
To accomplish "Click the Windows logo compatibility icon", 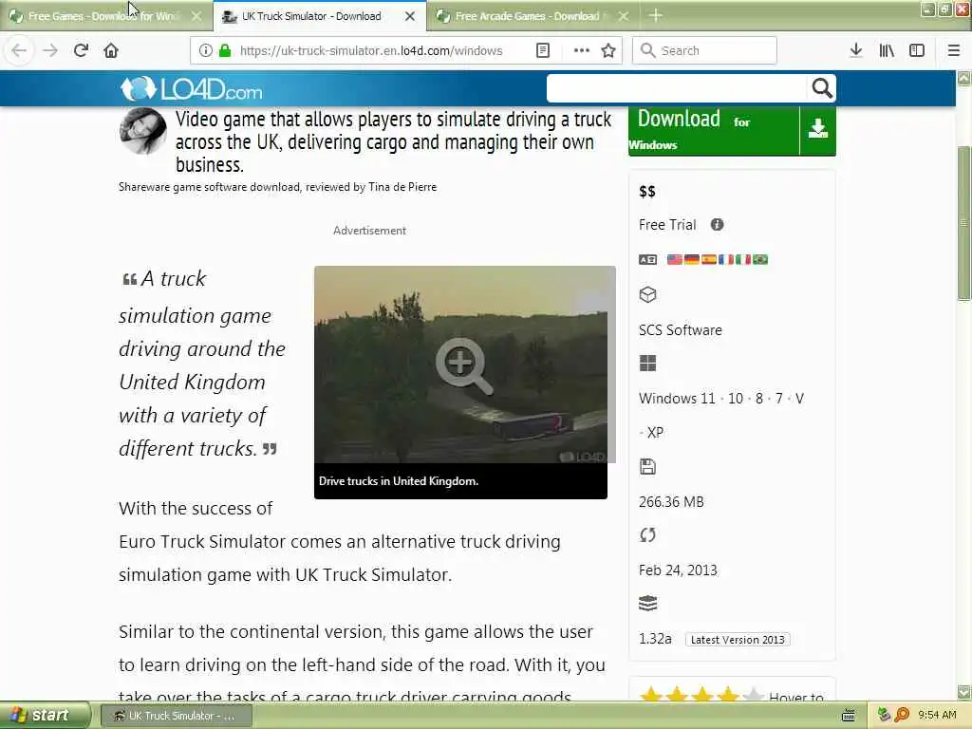I will pos(647,364).
